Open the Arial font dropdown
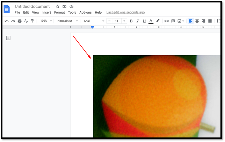 click(x=94, y=21)
